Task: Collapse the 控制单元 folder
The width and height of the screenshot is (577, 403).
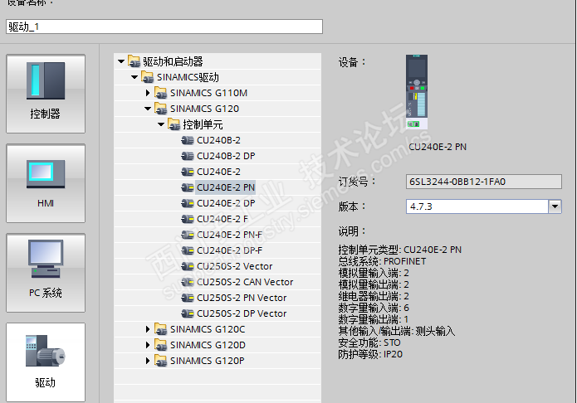Action: tap(161, 124)
